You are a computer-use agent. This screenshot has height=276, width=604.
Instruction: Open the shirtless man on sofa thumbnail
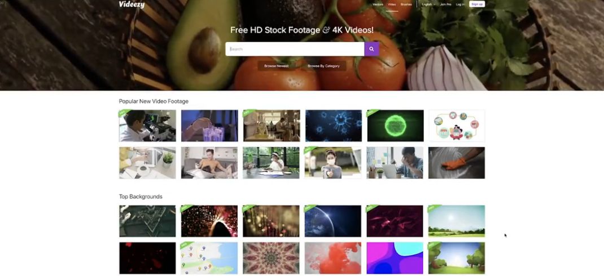209,163
